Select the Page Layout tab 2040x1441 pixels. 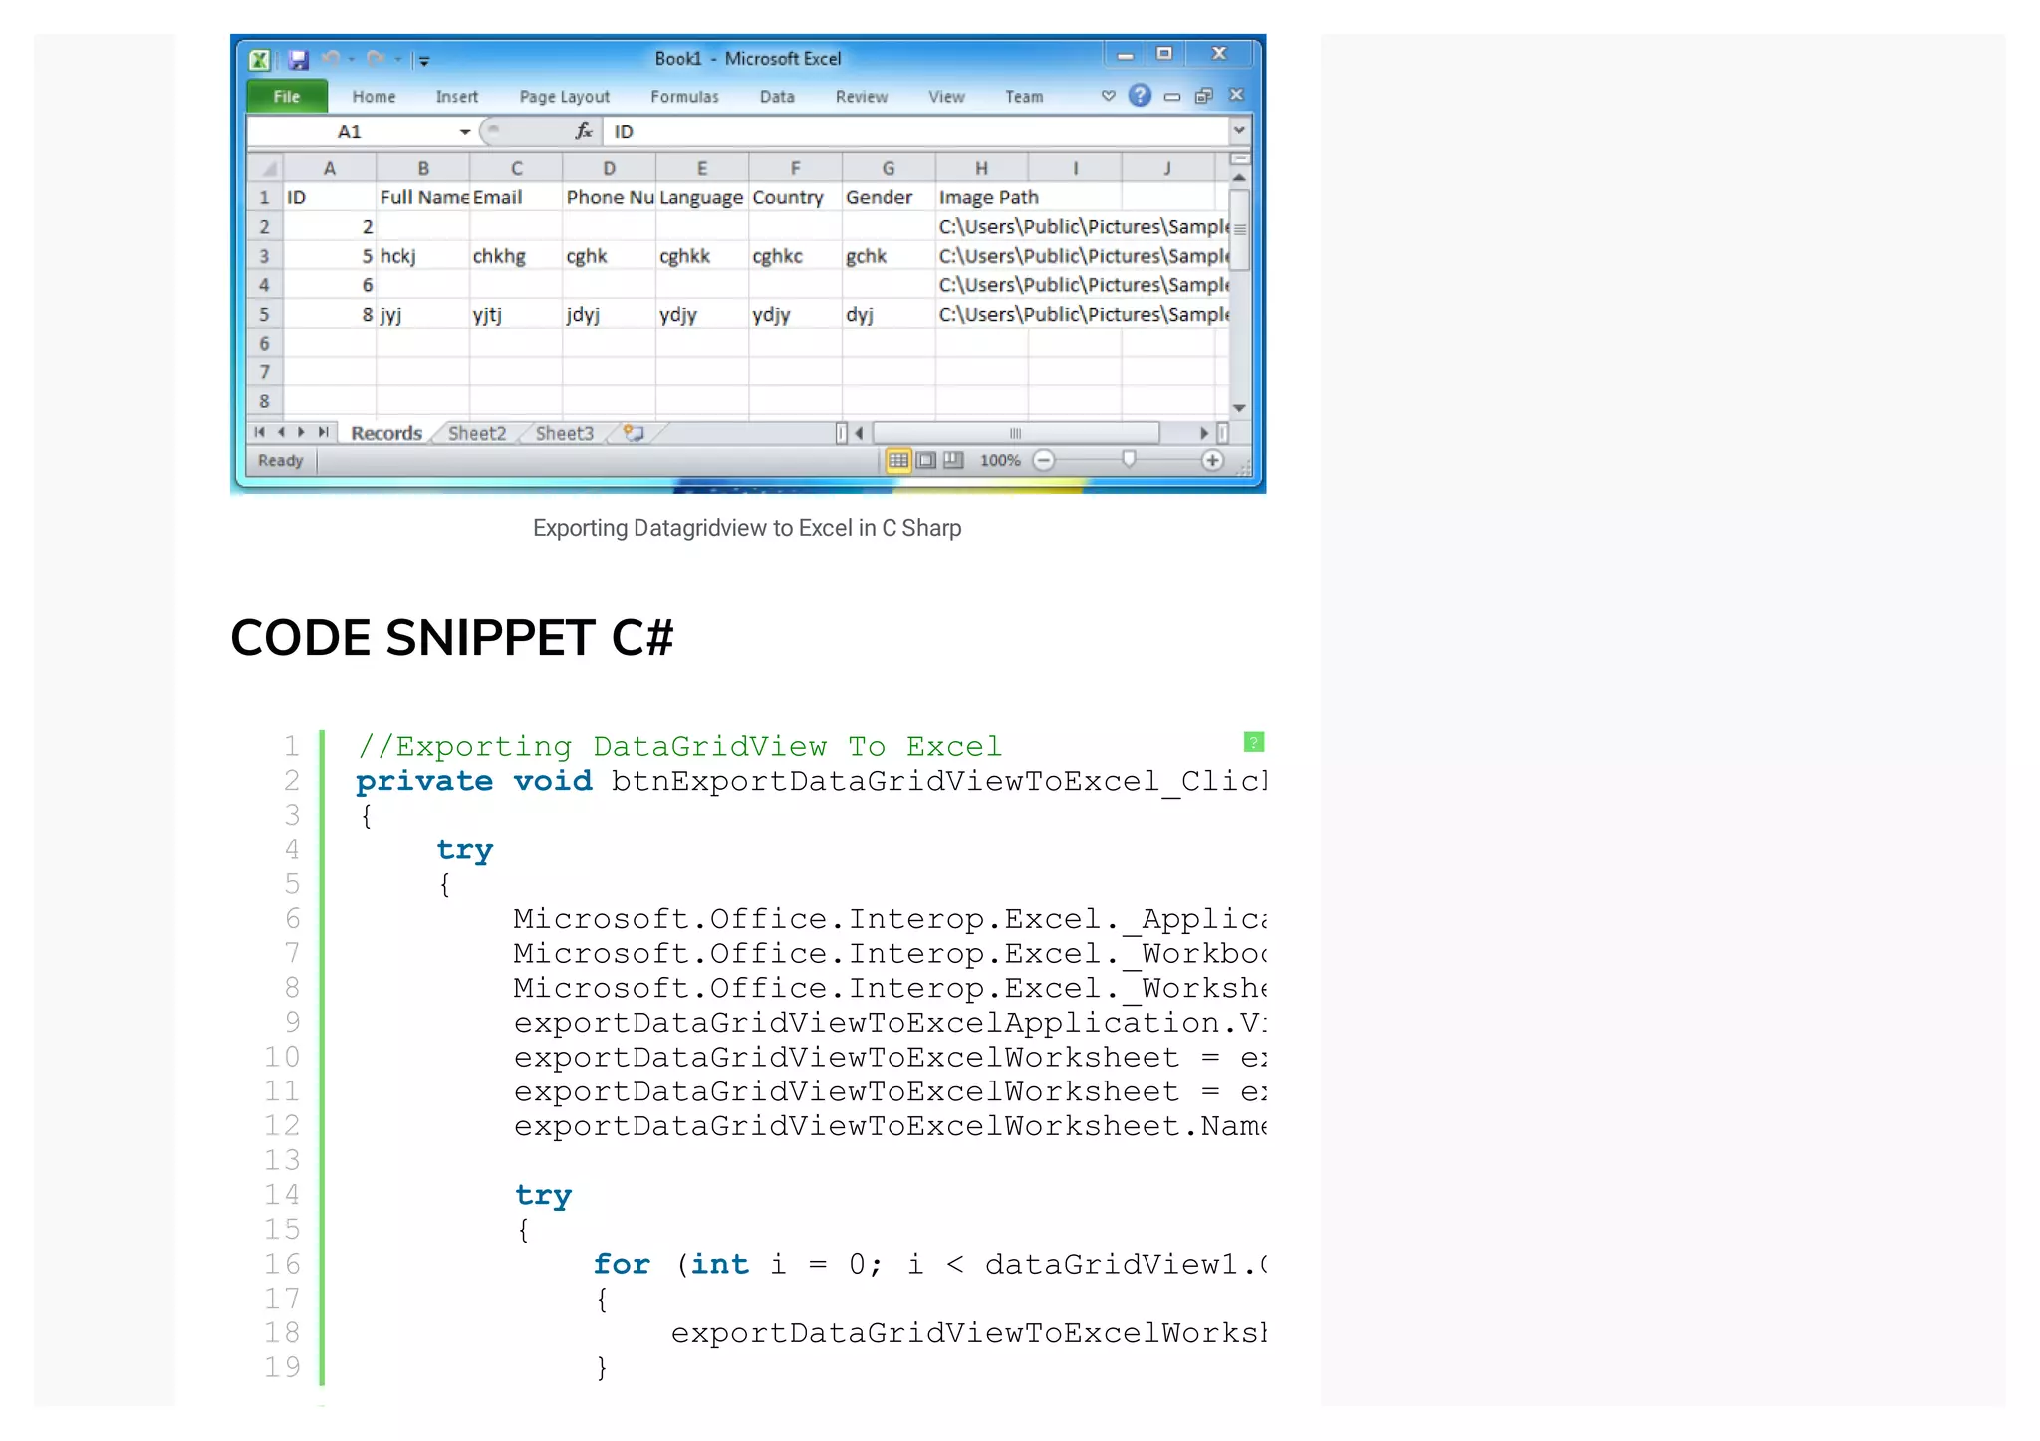click(x=564, y=97)
